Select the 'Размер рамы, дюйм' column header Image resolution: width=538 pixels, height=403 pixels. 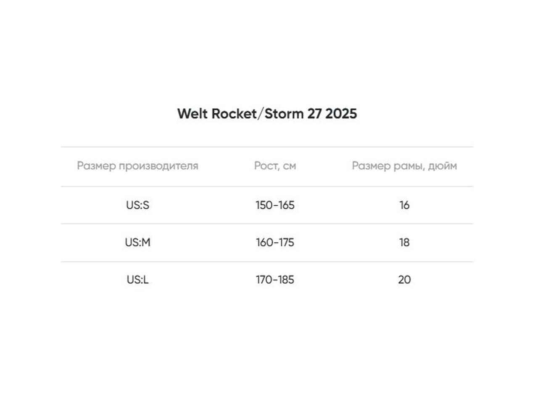click(404, 166)
